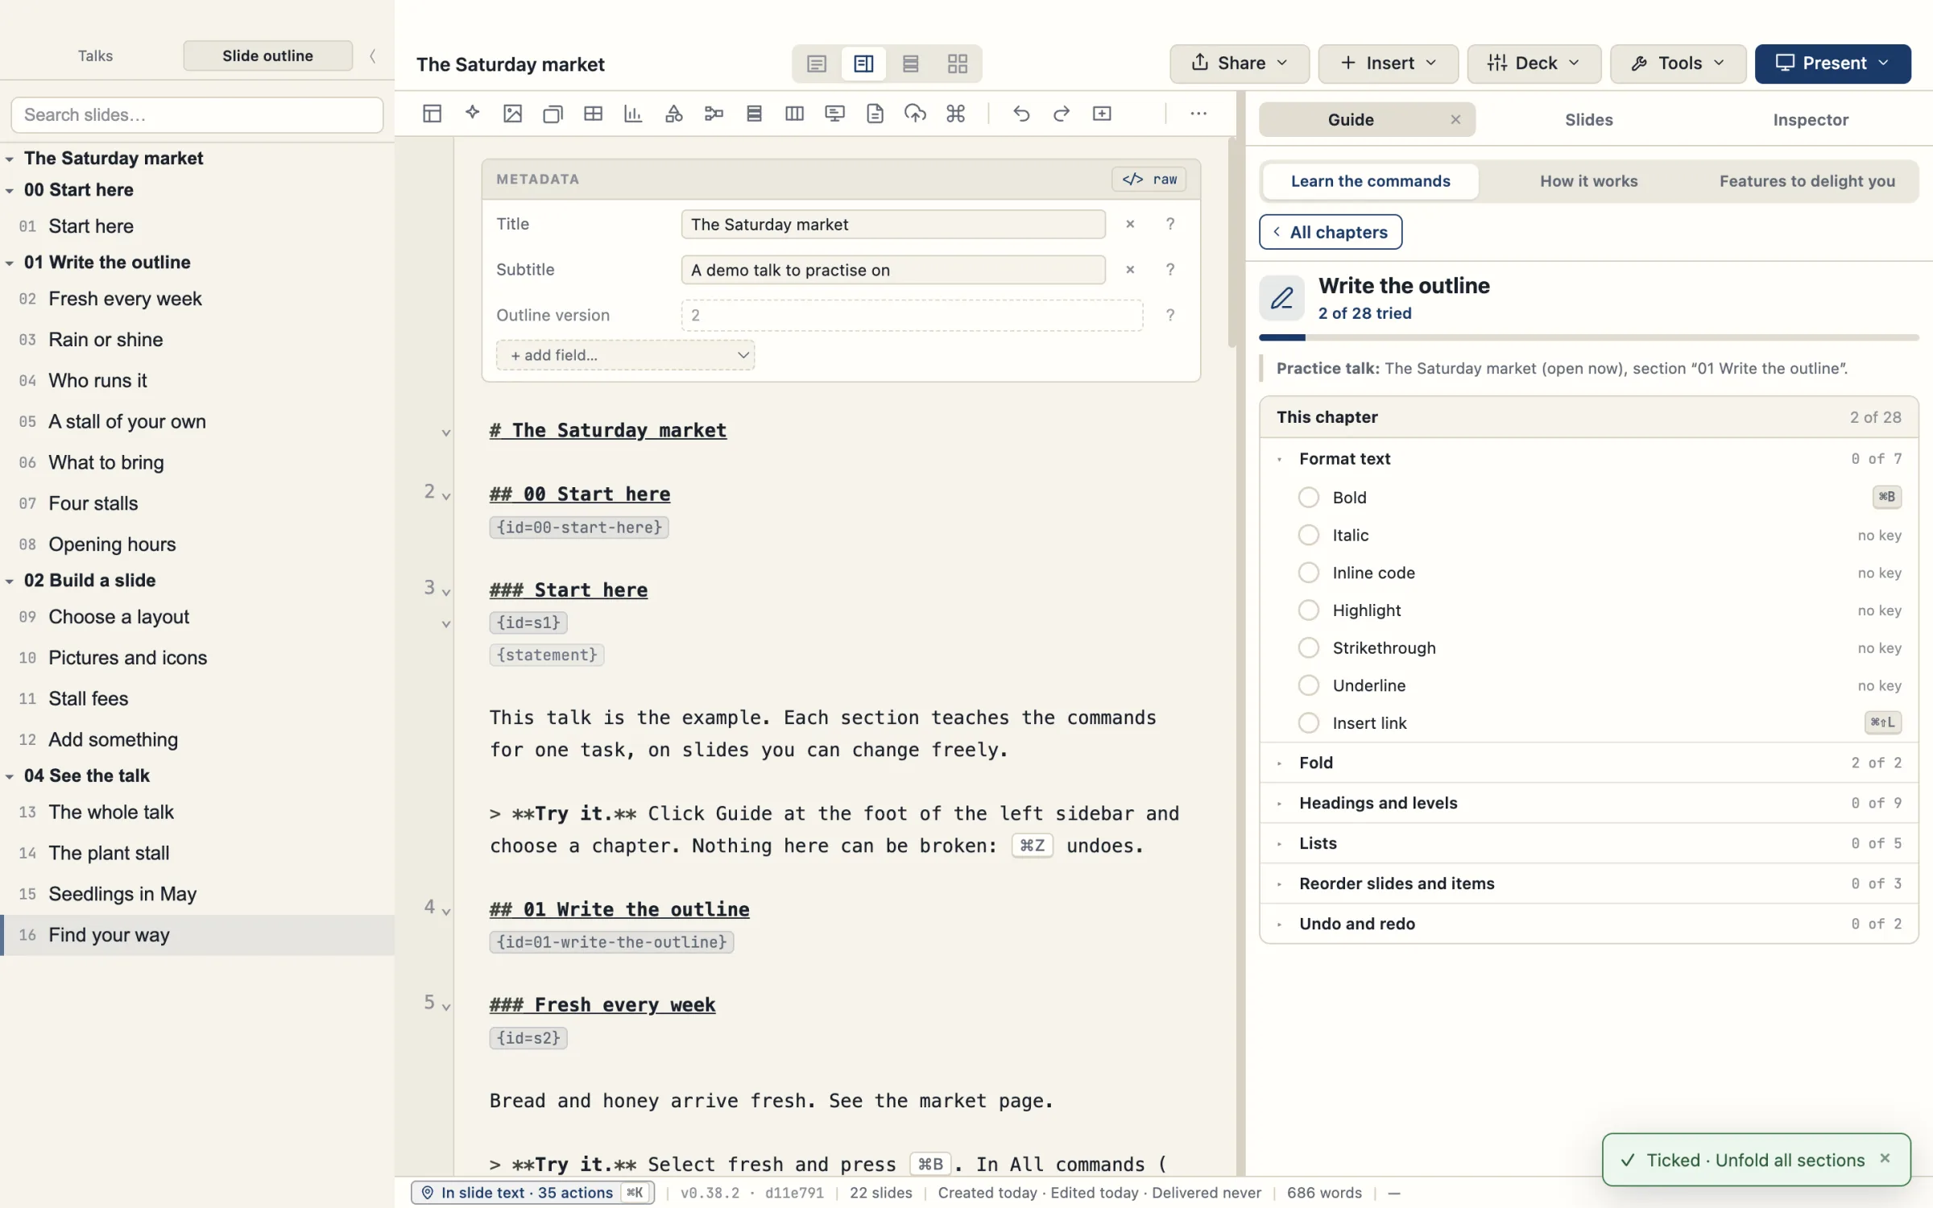This screenshot has height=1208, width=1933.
Task: Click the presentation screen icon in toolbar
Action: point(834,114)
